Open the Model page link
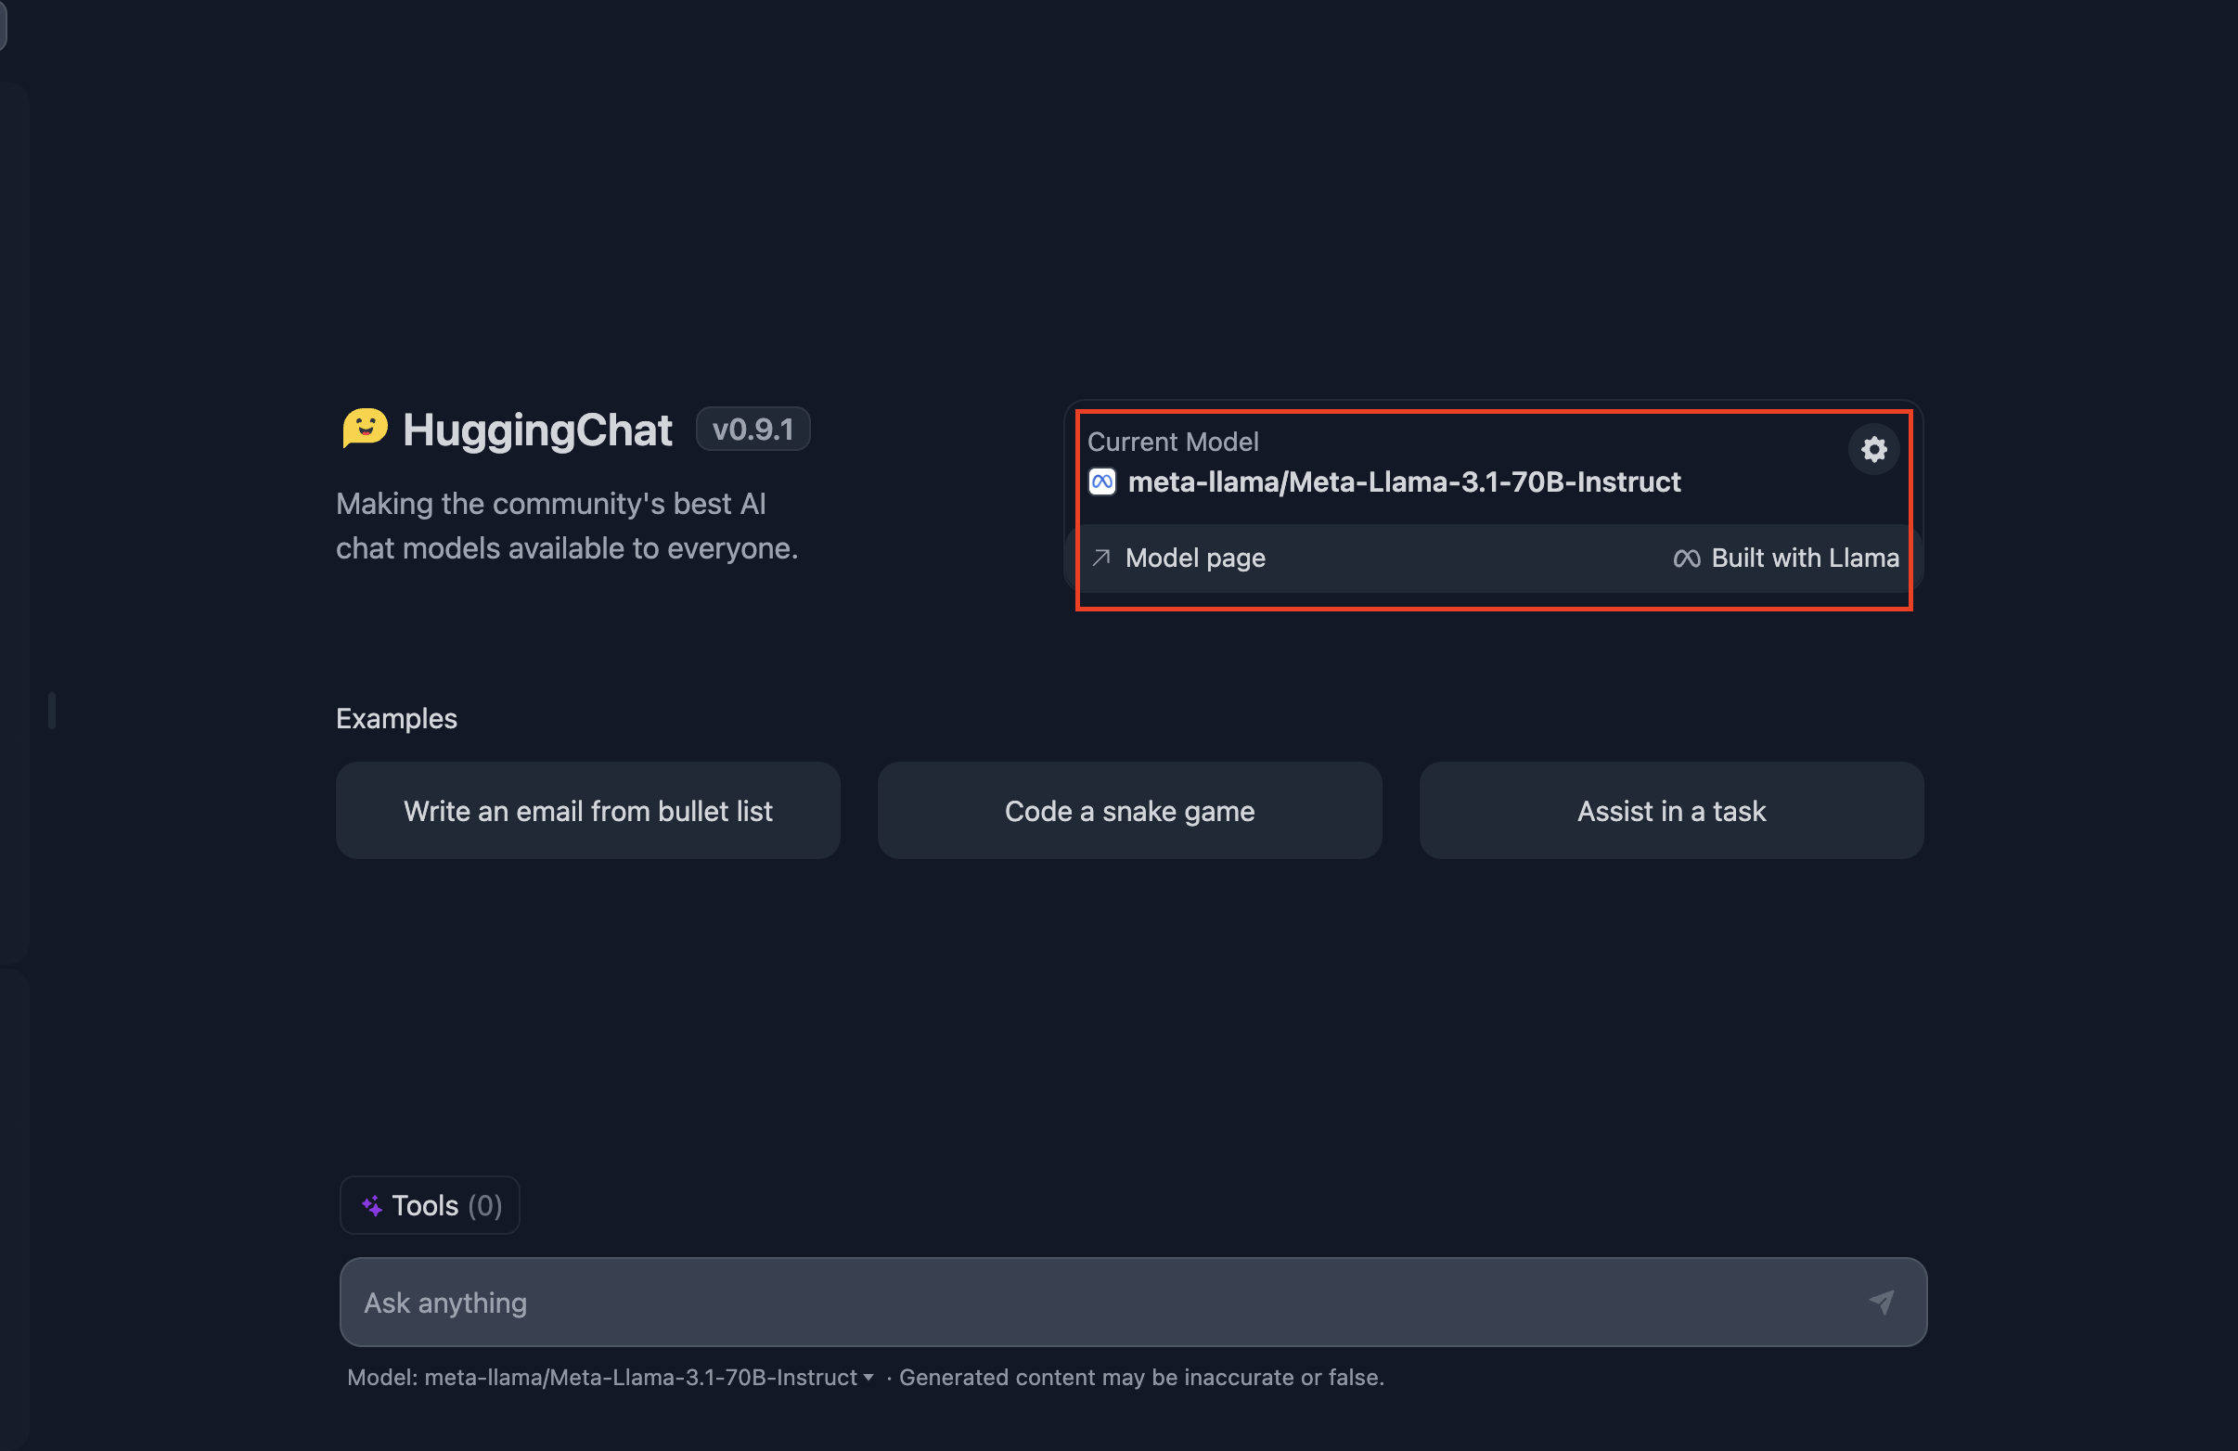The width and height of the screenshot is (2238, 1451). click(1178, 558)
